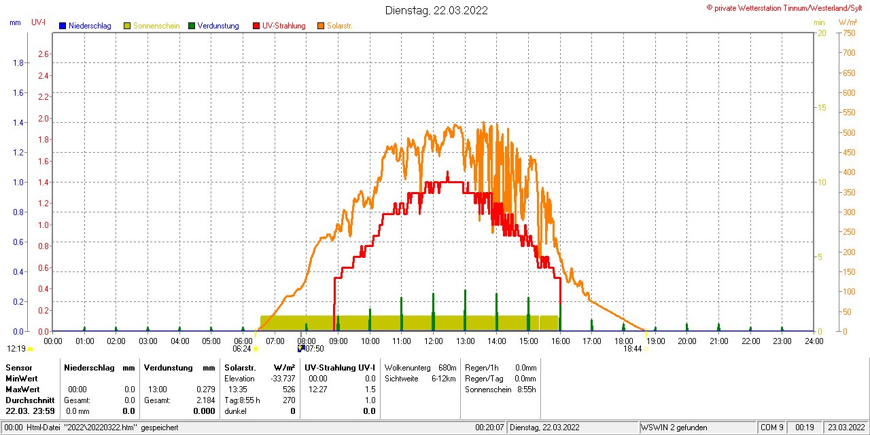Click the UV max time 12:27
The width and height of the screenshot is (870, 435).
click(318, 390)
